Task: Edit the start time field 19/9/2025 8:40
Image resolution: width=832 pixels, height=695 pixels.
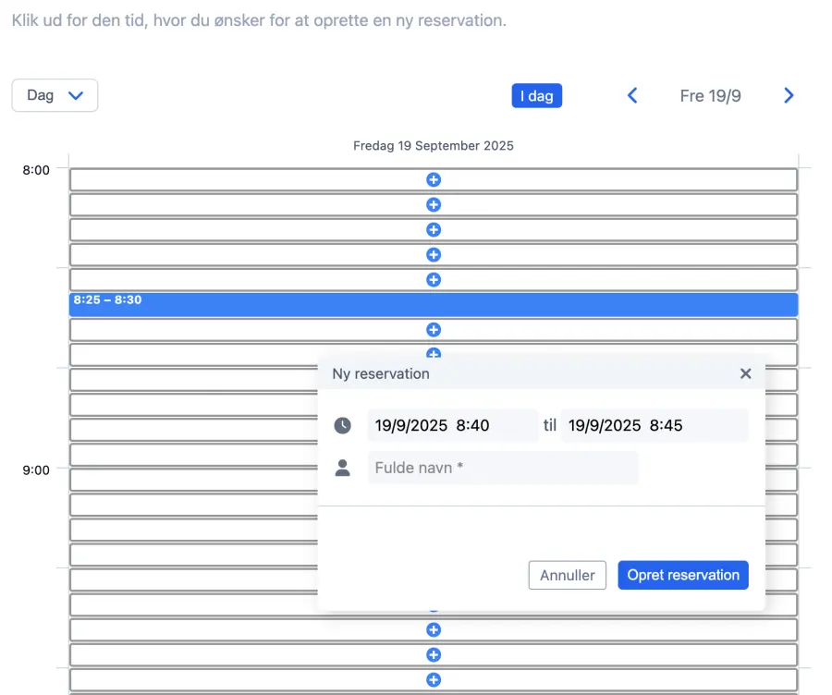Action: click(451, 425)
